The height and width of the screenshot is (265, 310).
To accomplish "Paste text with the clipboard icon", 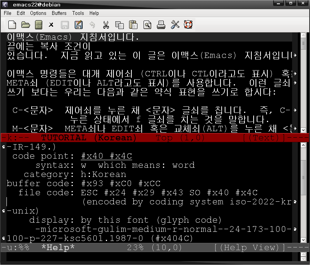I will coord(133,25).
